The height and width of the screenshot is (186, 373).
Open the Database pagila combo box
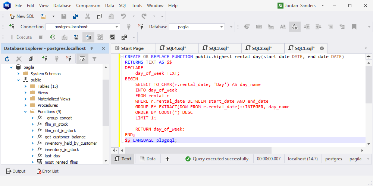pos(197,27)
